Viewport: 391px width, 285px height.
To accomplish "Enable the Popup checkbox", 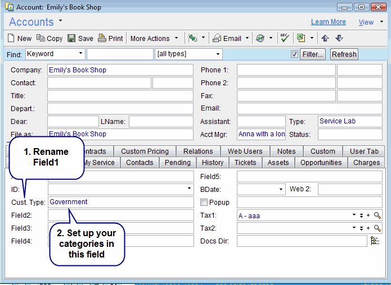I will (x=204, y=203).
